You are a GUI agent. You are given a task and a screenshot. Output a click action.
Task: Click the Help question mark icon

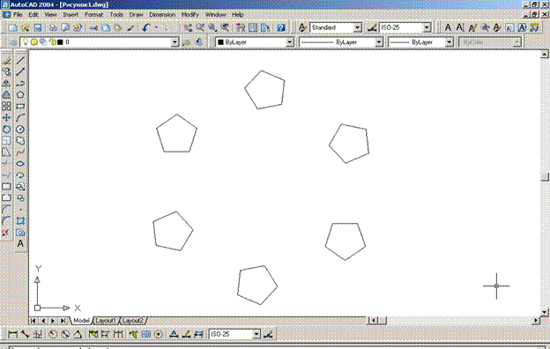(x=281, y=27)
